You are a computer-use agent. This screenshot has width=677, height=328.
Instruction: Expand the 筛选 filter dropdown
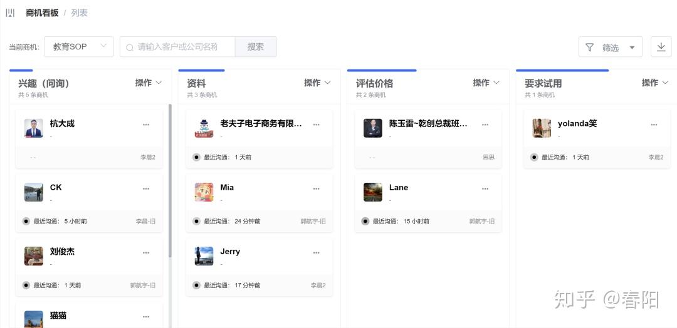(610, 47)
